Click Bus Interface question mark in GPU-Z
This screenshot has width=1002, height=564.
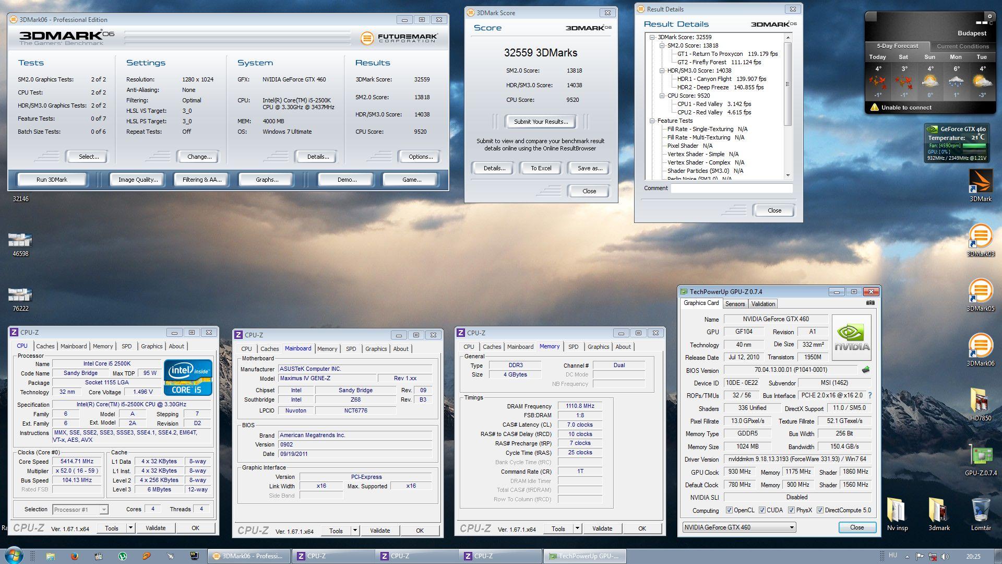coord(870,395)
